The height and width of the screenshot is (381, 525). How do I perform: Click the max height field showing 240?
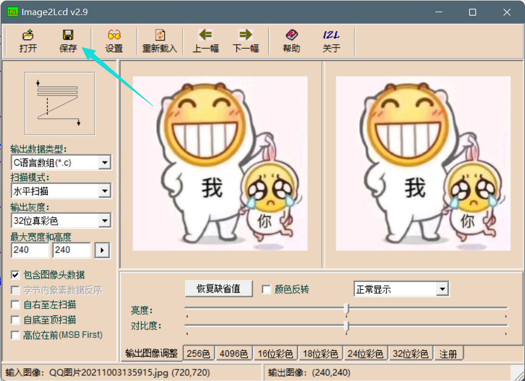coord(72,250)
